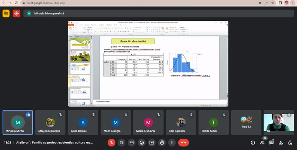Open the emoji reactions picker

pos(141,142)
